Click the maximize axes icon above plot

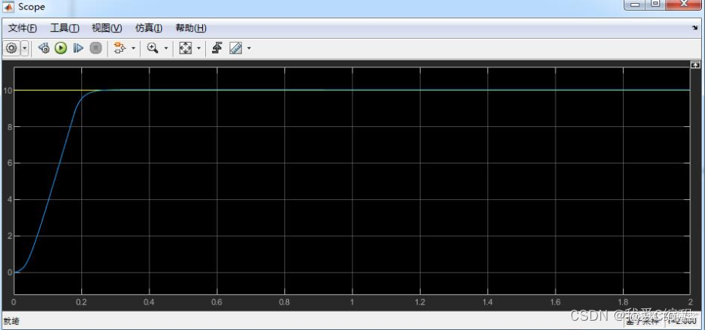point(695,65)
